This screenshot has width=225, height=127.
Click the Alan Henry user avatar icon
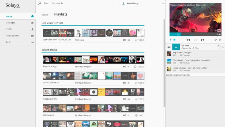[x=123, y=3]
